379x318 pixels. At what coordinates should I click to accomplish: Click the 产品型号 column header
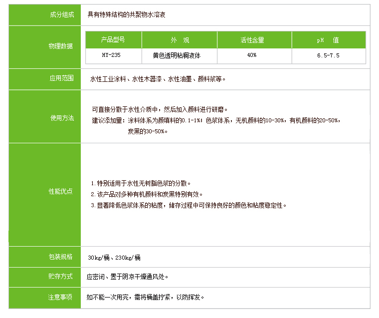click(113, 40)
